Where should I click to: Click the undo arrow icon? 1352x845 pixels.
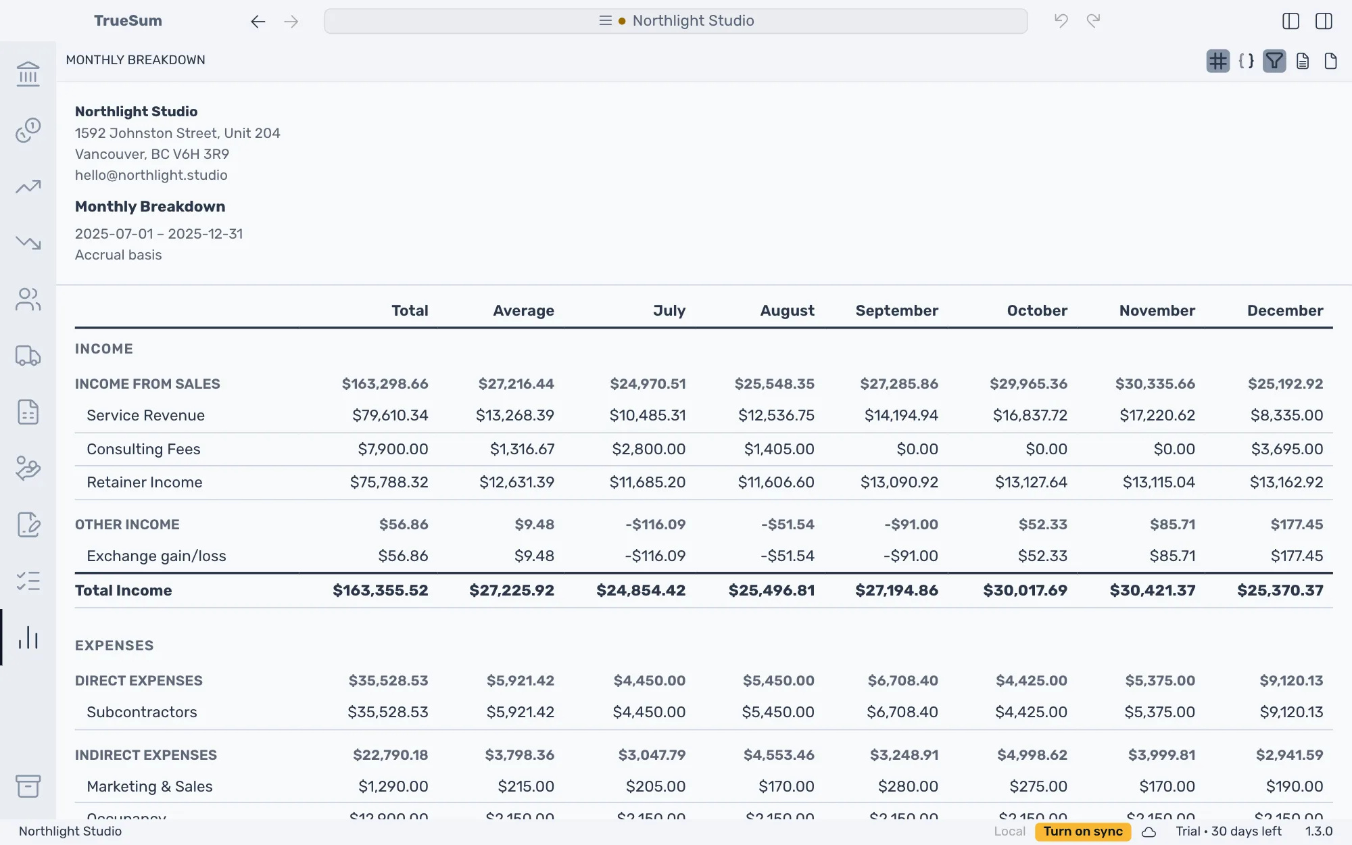coord(1061,21)
